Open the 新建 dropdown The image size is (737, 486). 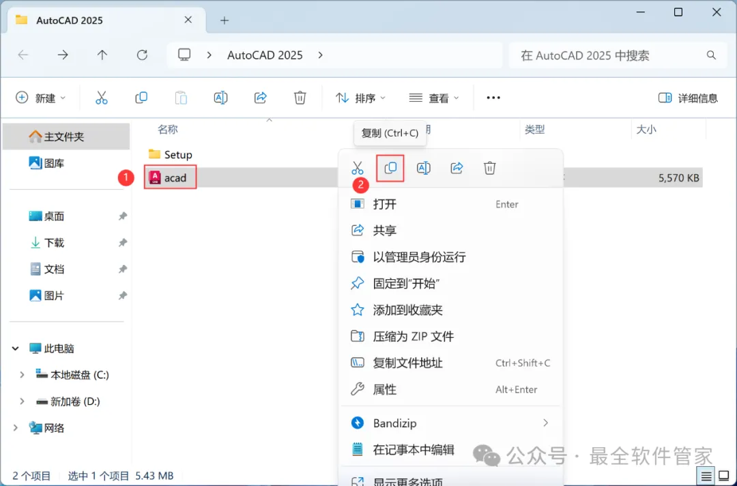click(40, 98)
